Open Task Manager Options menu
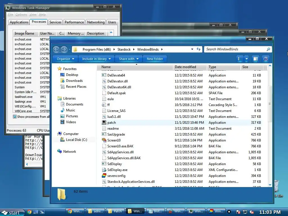The height and width of the screenshot is (216, 288). (x=21, y=14)
